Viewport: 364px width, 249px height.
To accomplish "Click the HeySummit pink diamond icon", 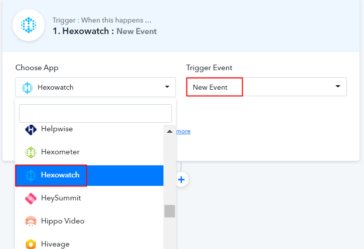I will tap(31, 198).
